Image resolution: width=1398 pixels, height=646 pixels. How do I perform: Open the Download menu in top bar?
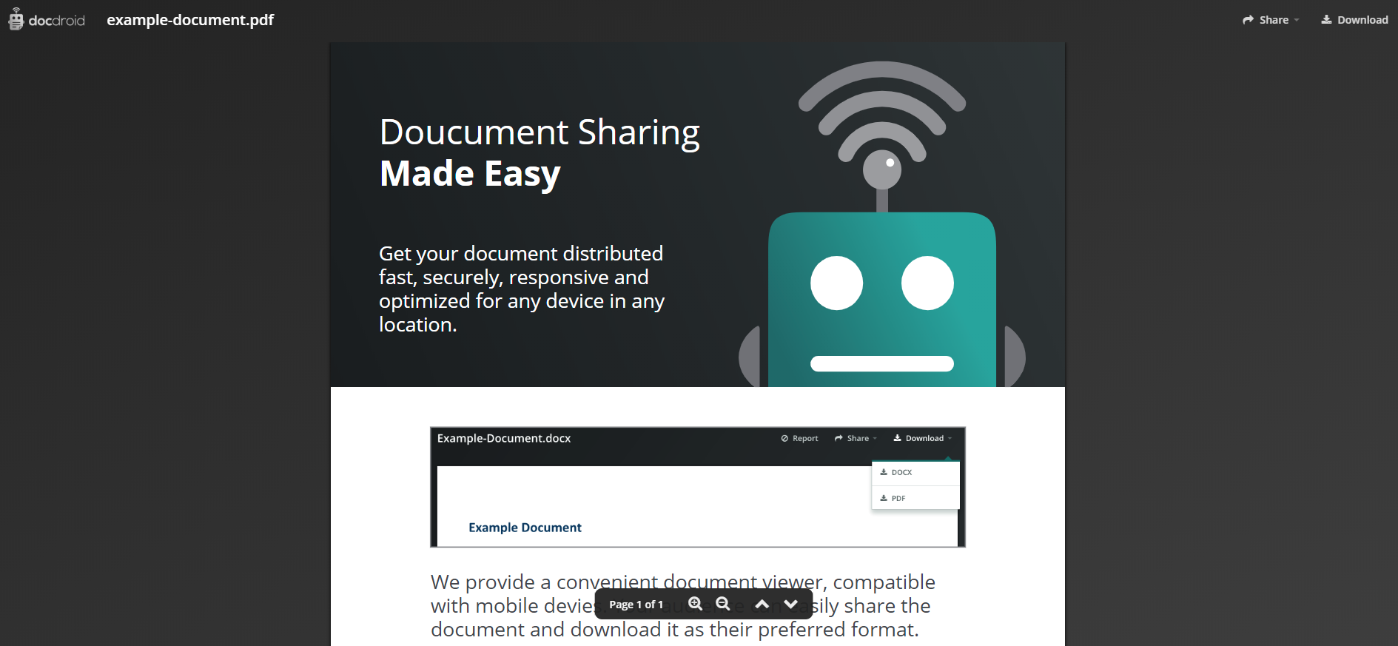[1354, 20]
